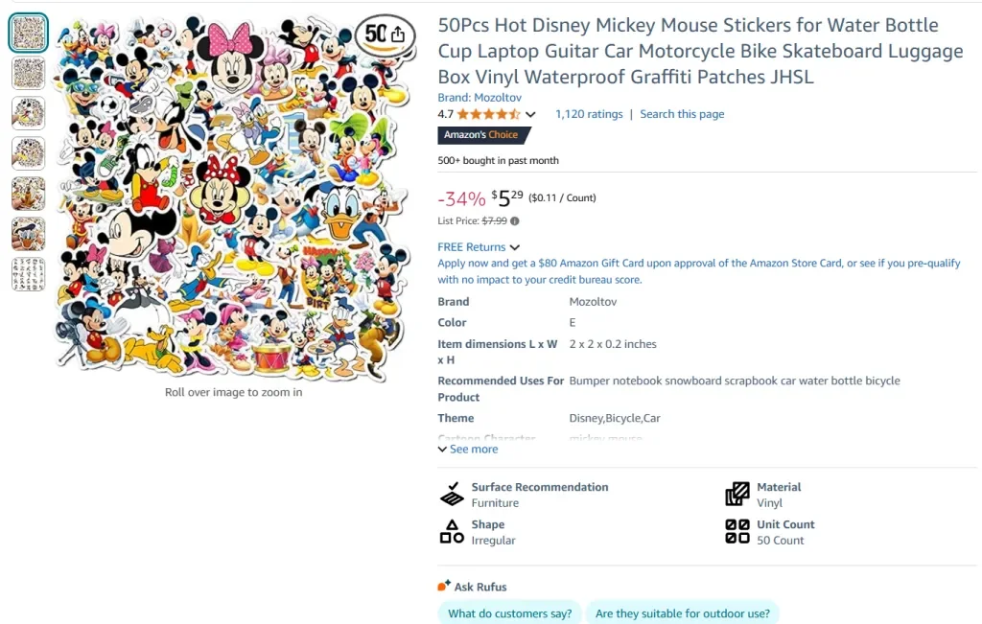Click the Ask Rufus sparkle icon
This screenshot has width=982, height=624.
[444, 587]
